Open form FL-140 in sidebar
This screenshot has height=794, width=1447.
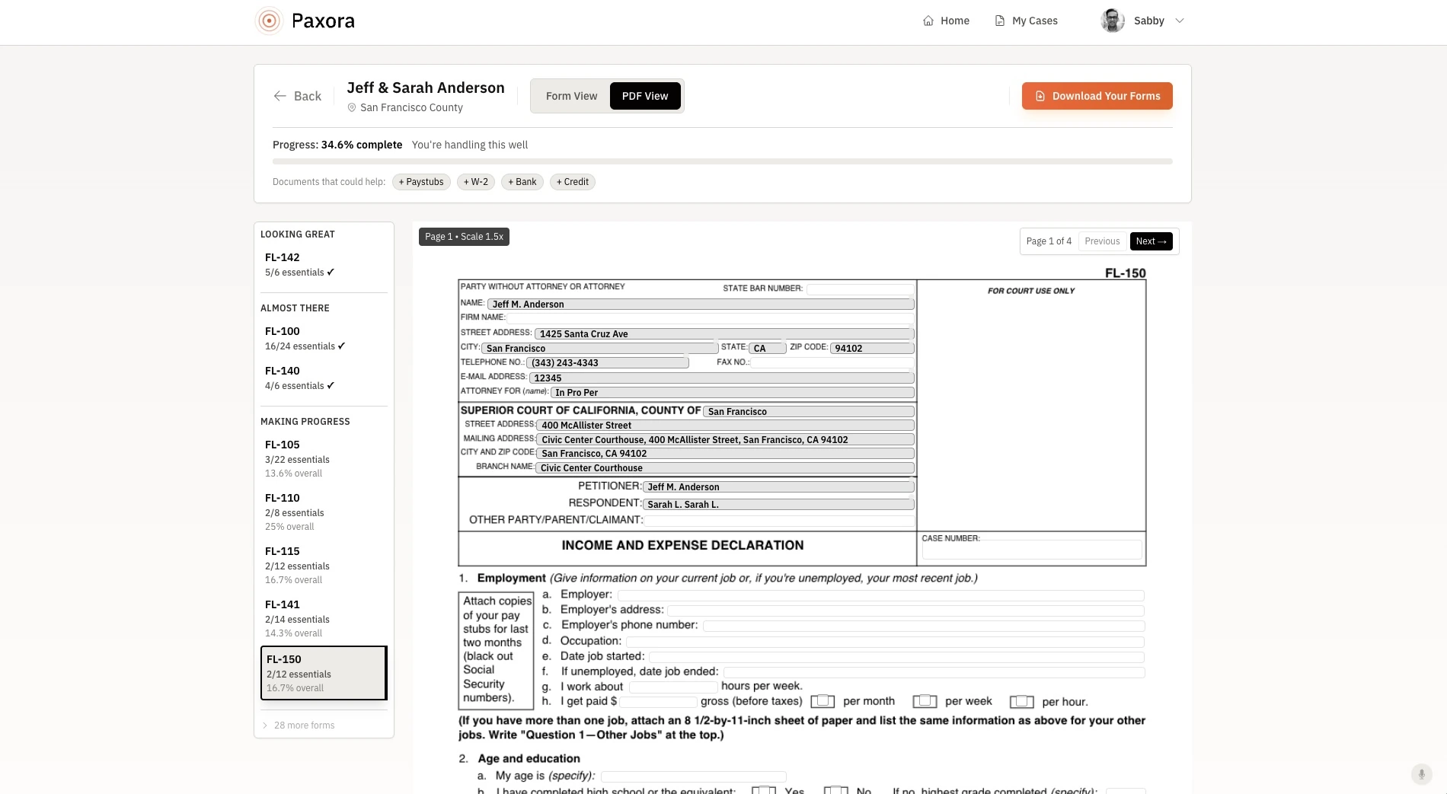tap(324, 378)
